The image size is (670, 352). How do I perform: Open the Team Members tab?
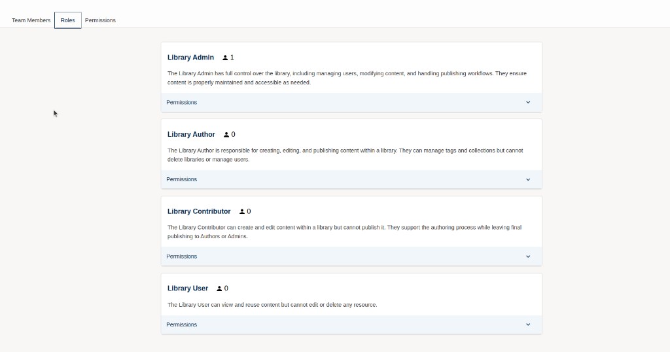31,20
